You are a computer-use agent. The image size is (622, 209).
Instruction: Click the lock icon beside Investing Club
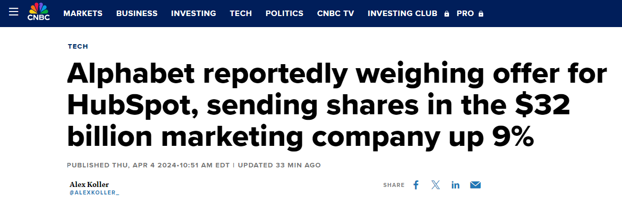click(x=447, y=14)
